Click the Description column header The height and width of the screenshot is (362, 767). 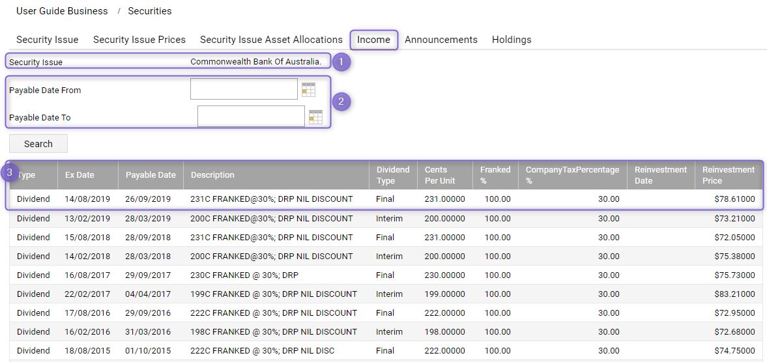click(276, 175)
